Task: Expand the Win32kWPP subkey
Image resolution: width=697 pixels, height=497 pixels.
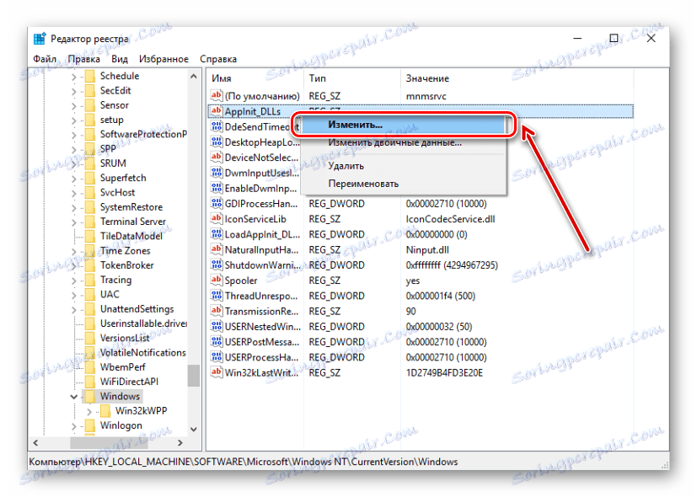Action: [x=89, y=412]
